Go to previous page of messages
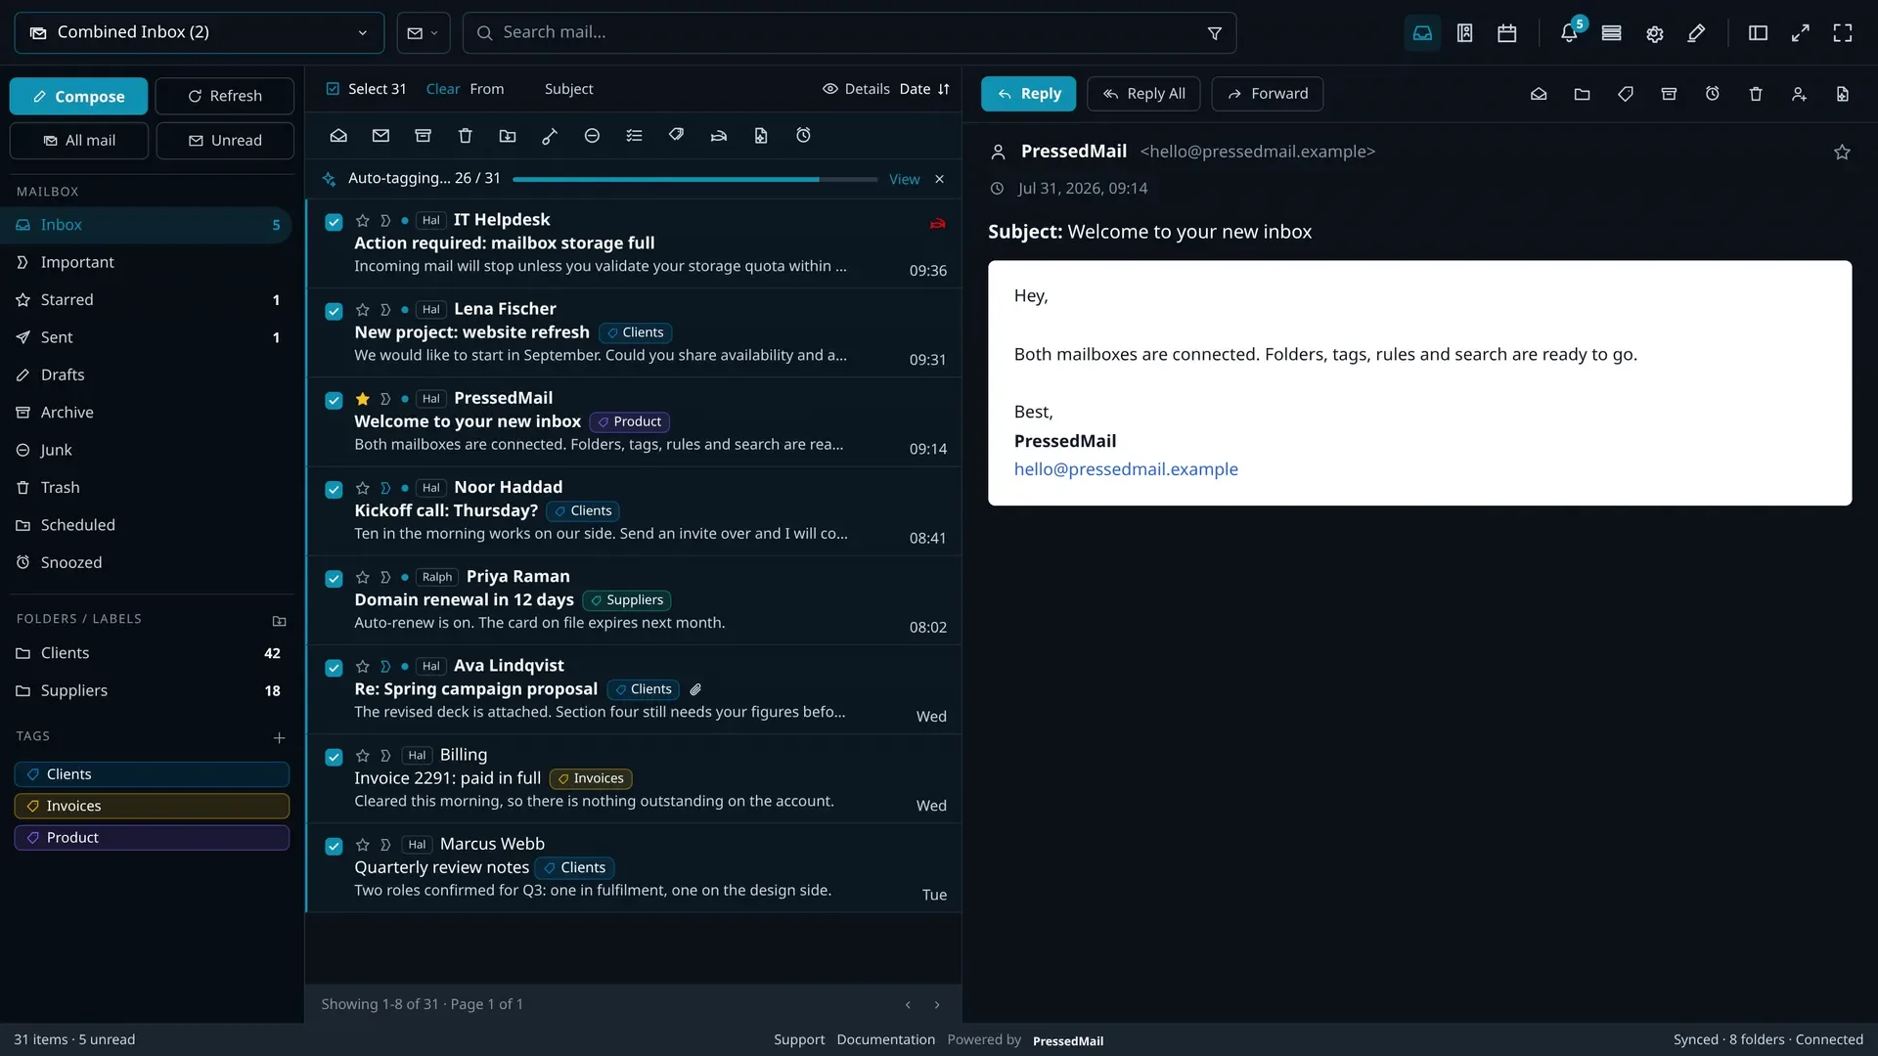This screenshot has width=1878, height=1056. click(x=908, y=1005)
